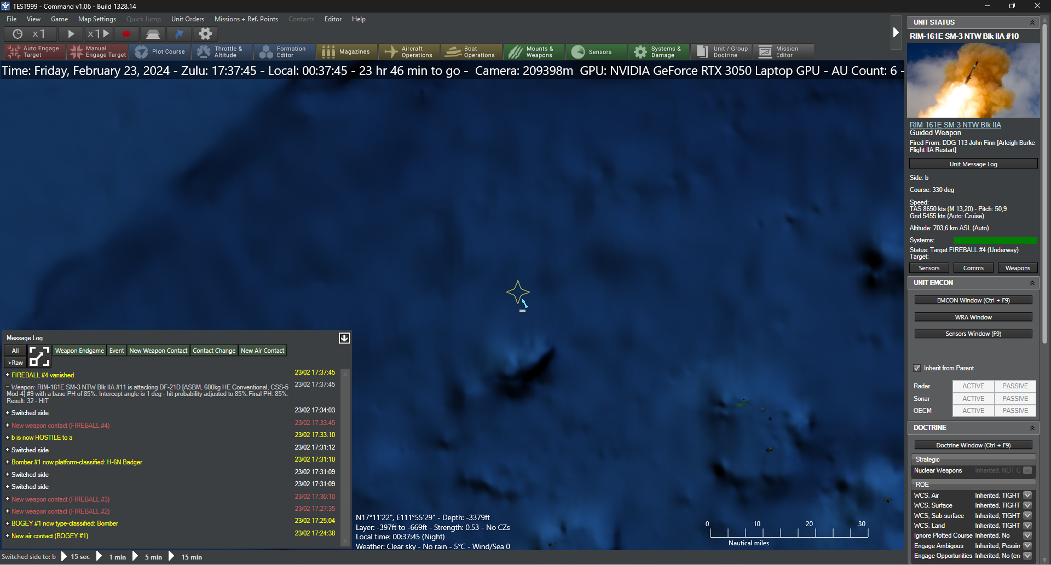The height and width of the screenshot is (565, 1051).
Task: Collapse the UNIT EMCON panel
Action: pos(1032,283)
